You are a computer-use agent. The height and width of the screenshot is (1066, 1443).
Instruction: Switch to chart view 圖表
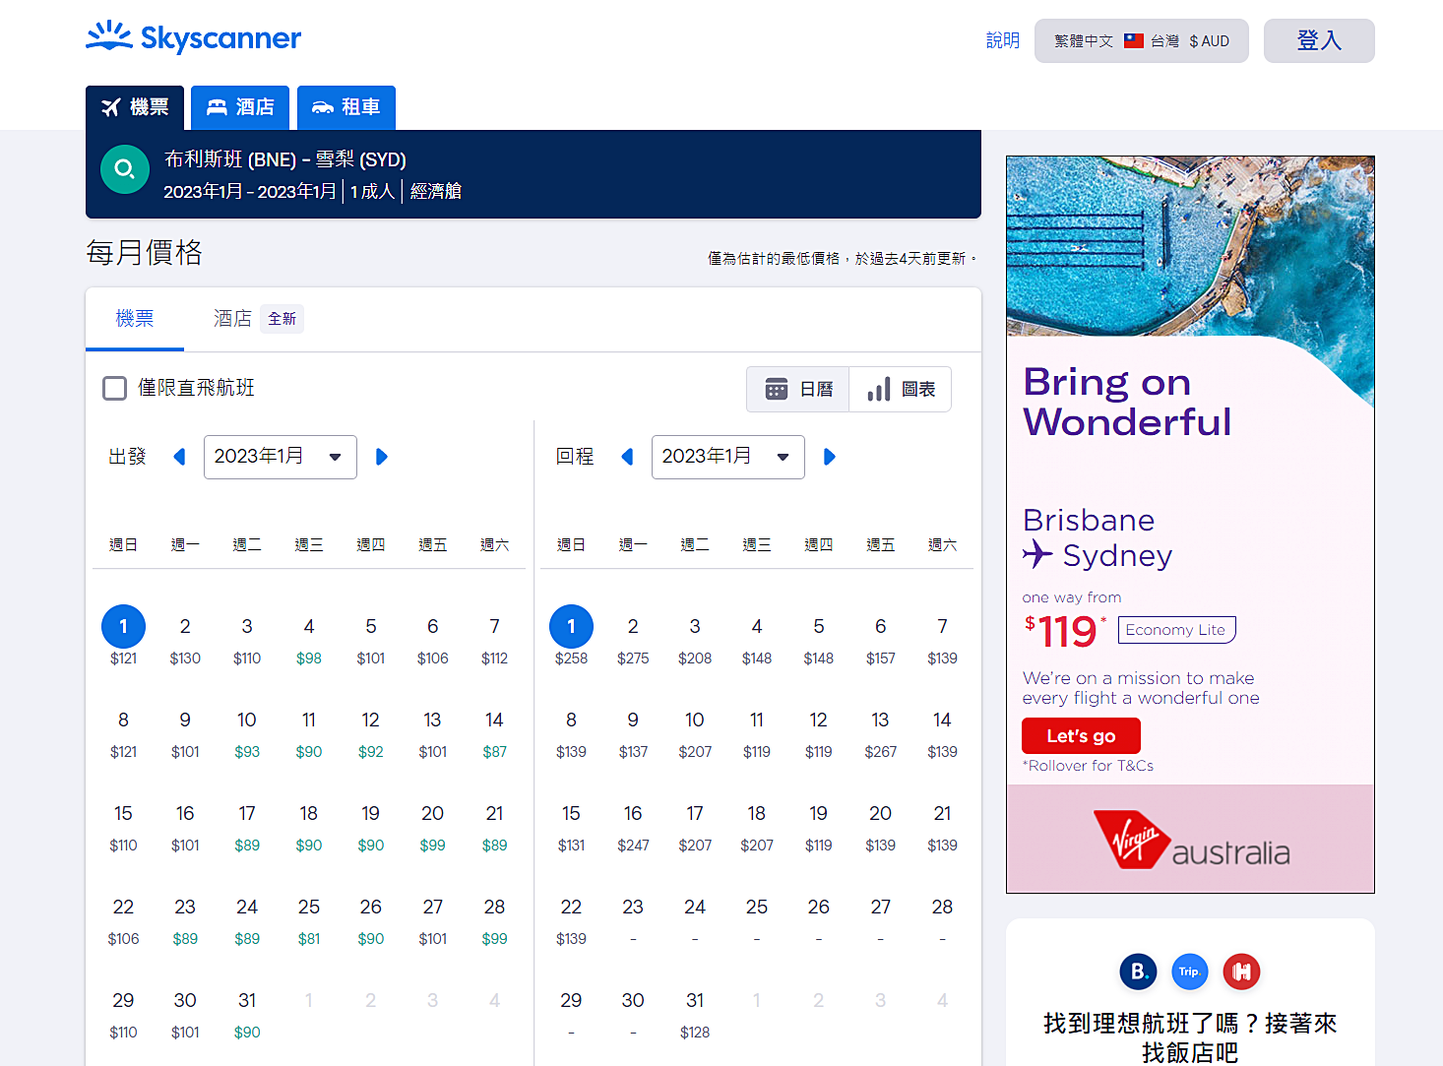901,389
